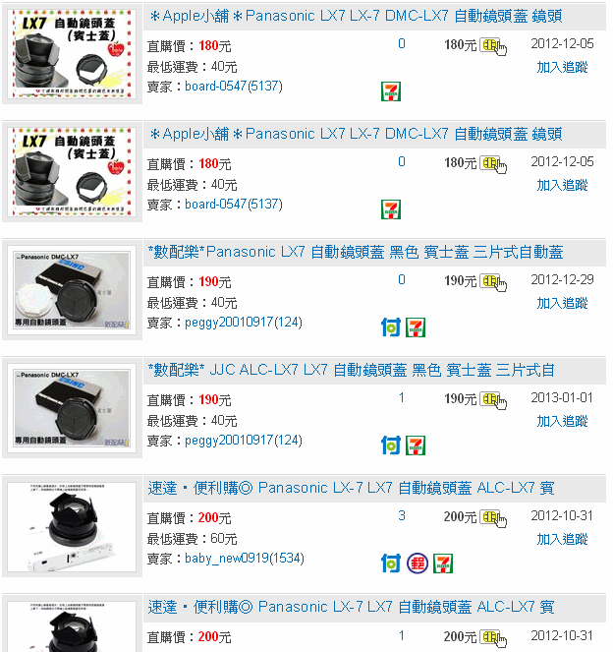The image size is (613, 652).
Task: Click the round red post icon in 速達 listing
Action: (x=417, y=563)
